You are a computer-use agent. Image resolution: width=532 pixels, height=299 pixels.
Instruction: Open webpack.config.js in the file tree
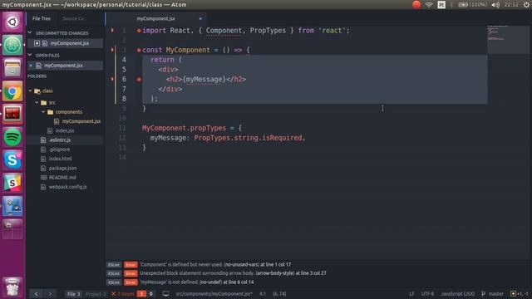click(x=68, y=187)
